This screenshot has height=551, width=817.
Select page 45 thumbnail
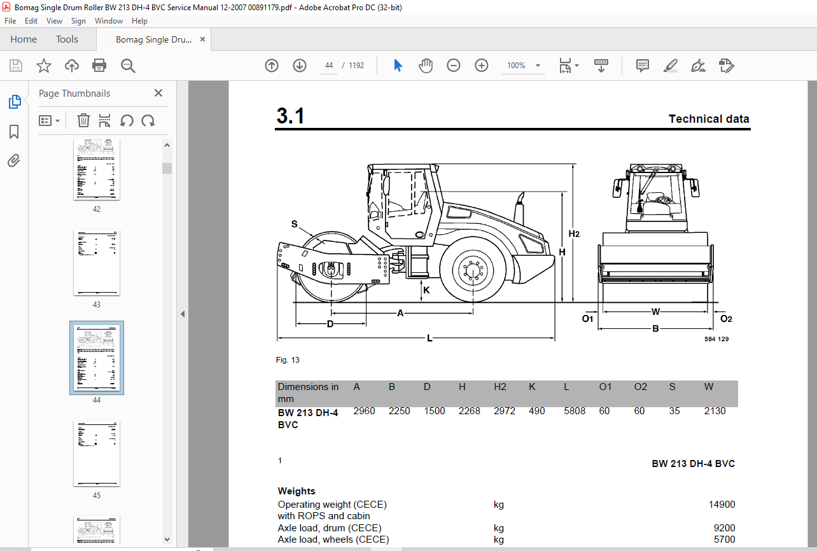[97, 454]
